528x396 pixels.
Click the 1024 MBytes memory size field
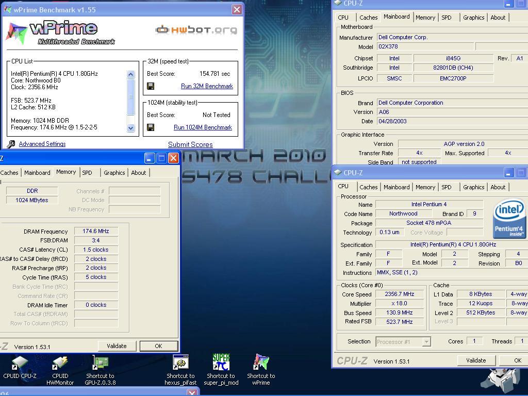pyautogui.click(x=32, y=201)
